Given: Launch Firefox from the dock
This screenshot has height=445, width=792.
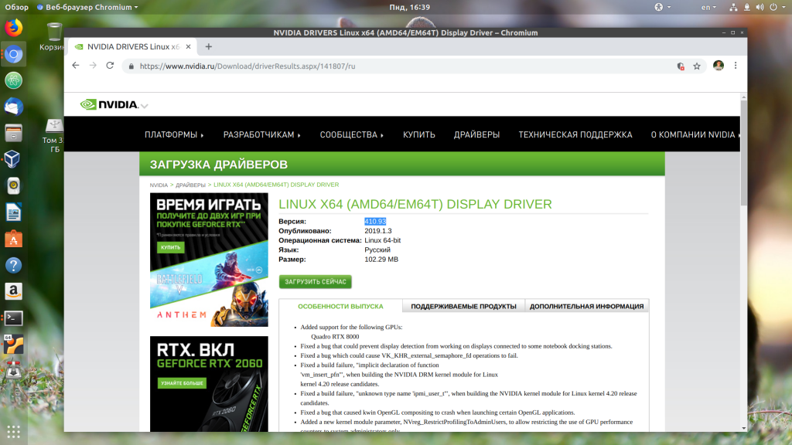Looking at the screenshot, I should [x=13, y=28].
